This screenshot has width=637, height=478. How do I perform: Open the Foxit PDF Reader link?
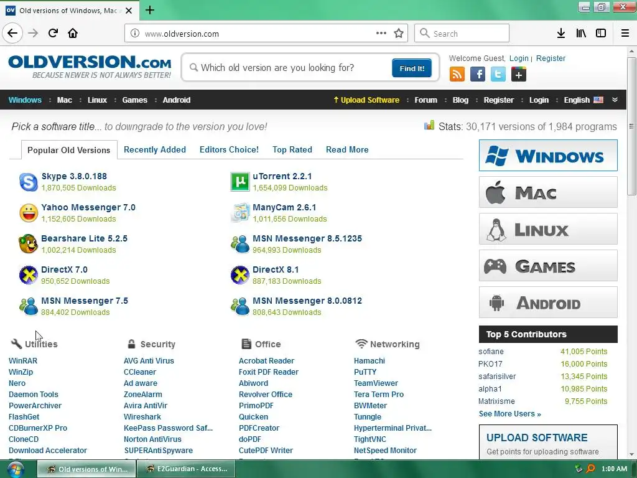[269, 372]
